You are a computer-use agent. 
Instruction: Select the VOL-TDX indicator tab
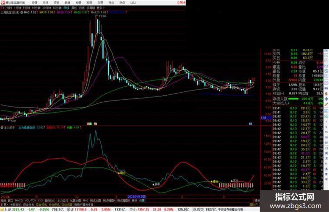(31, 201)
